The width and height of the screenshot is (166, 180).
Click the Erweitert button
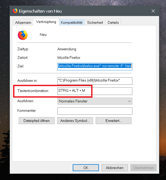click(113, 121)
